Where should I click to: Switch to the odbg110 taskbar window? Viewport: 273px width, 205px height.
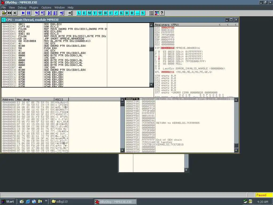tap(72, 202)
